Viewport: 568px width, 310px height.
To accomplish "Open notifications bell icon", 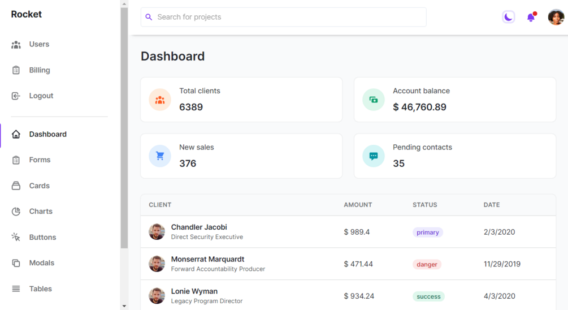I will tap(531, 18).
